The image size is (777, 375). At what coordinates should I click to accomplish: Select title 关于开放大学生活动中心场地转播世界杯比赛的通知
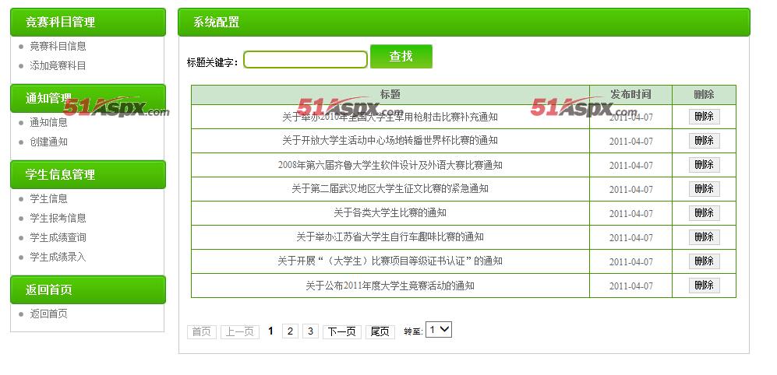390,141
